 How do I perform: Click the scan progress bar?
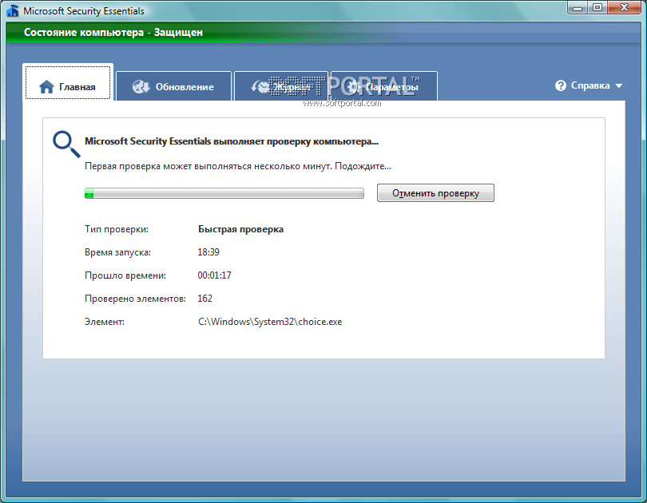click(224, 193)
